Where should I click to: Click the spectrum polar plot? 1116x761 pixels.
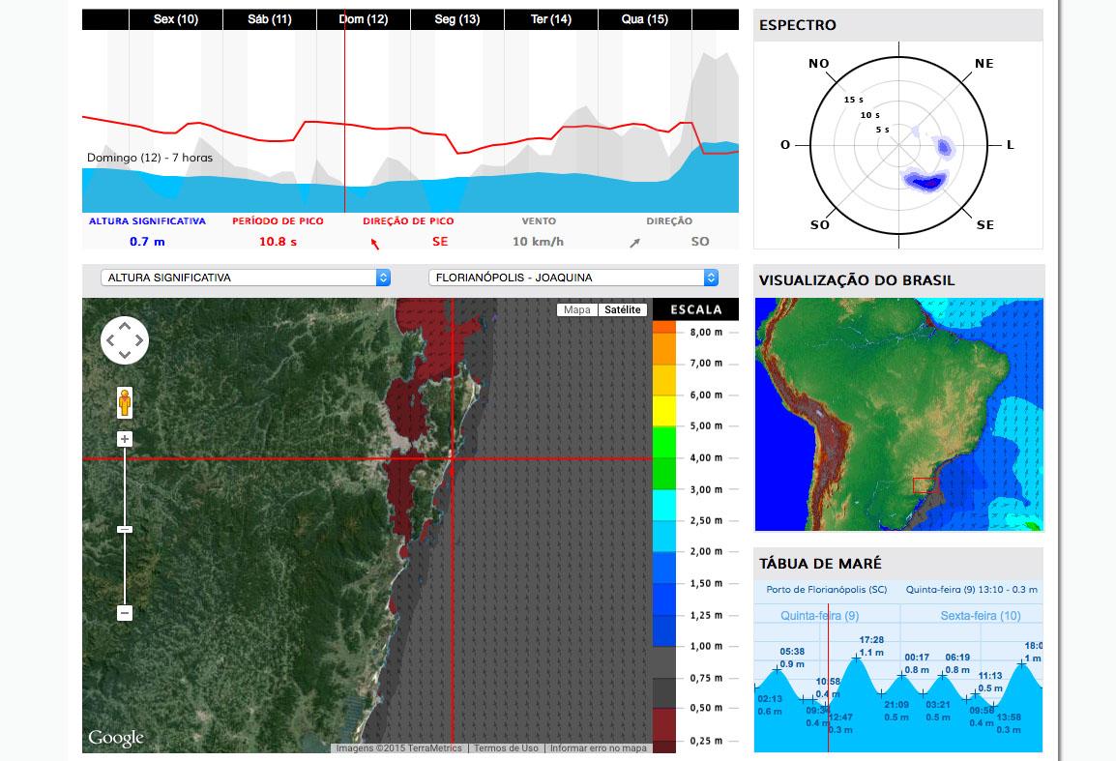click(x=899, y=145)
